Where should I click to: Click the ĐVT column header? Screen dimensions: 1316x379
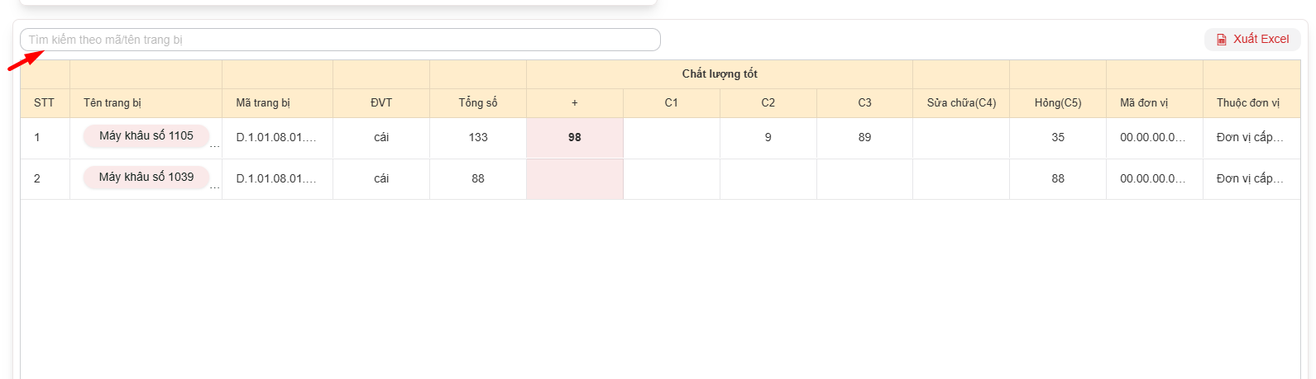(381, 103)
